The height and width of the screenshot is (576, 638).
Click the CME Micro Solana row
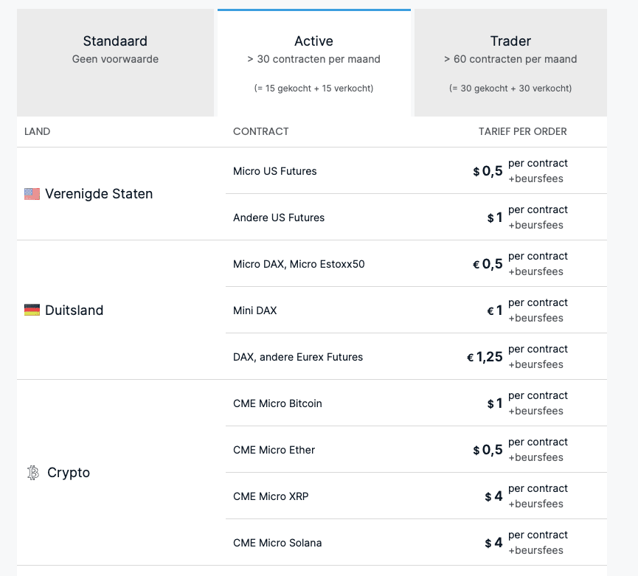tap(277, 543)
